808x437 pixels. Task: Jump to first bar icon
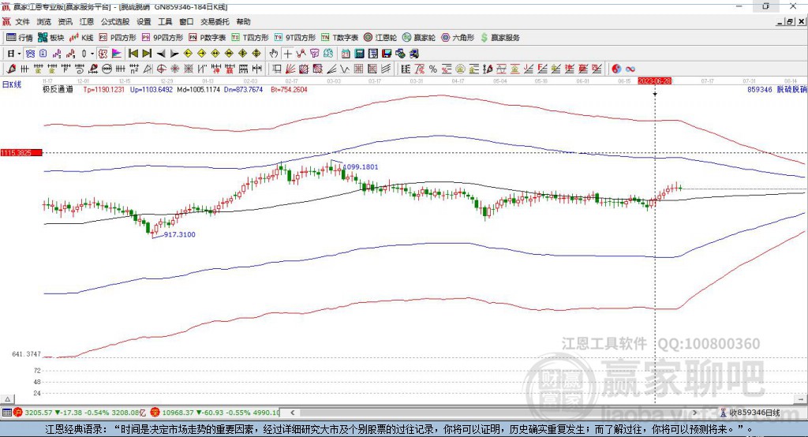(x=133, y=54)
